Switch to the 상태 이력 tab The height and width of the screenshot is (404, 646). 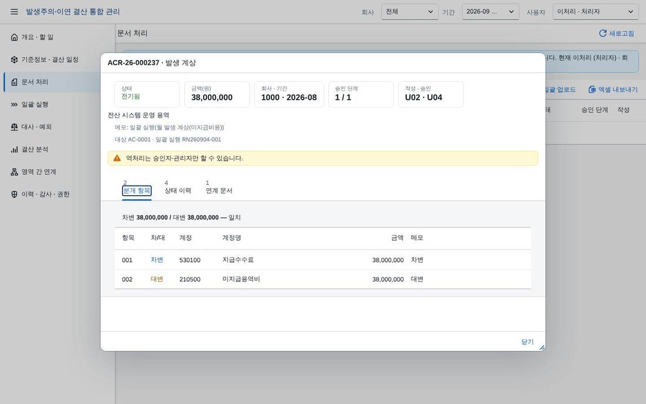(178, 191)
